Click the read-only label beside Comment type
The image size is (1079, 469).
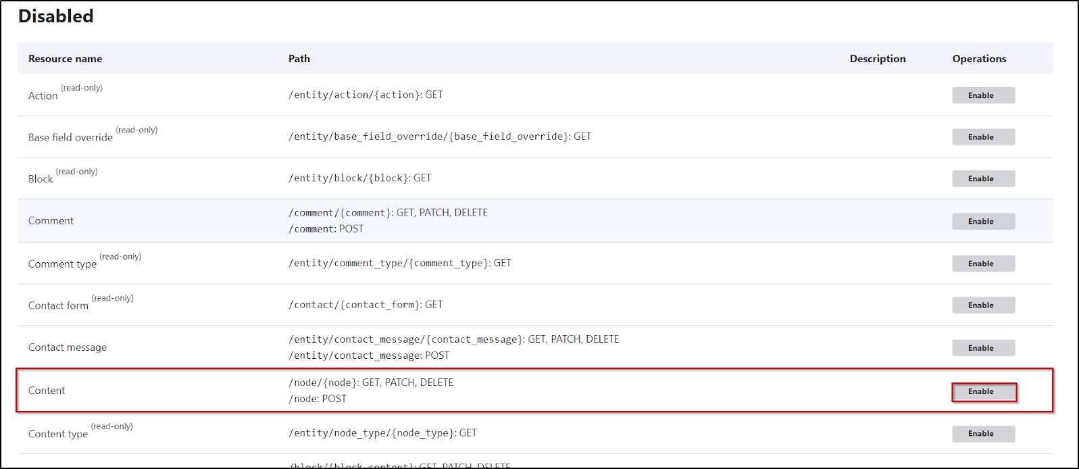coord(120,257)
